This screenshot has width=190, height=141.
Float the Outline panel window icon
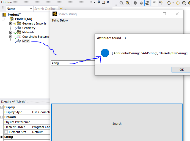pos(103,2)
